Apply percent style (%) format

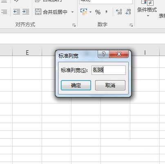(98, 12)
